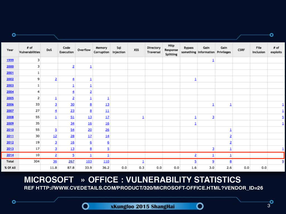Click Code Execution count 23 for 2007

72,111
